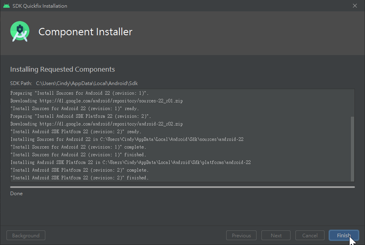The height and width of the screenshot is (245, 365).
Task: Click the android-22_r02.zip download line
Action: coord(96,124)
